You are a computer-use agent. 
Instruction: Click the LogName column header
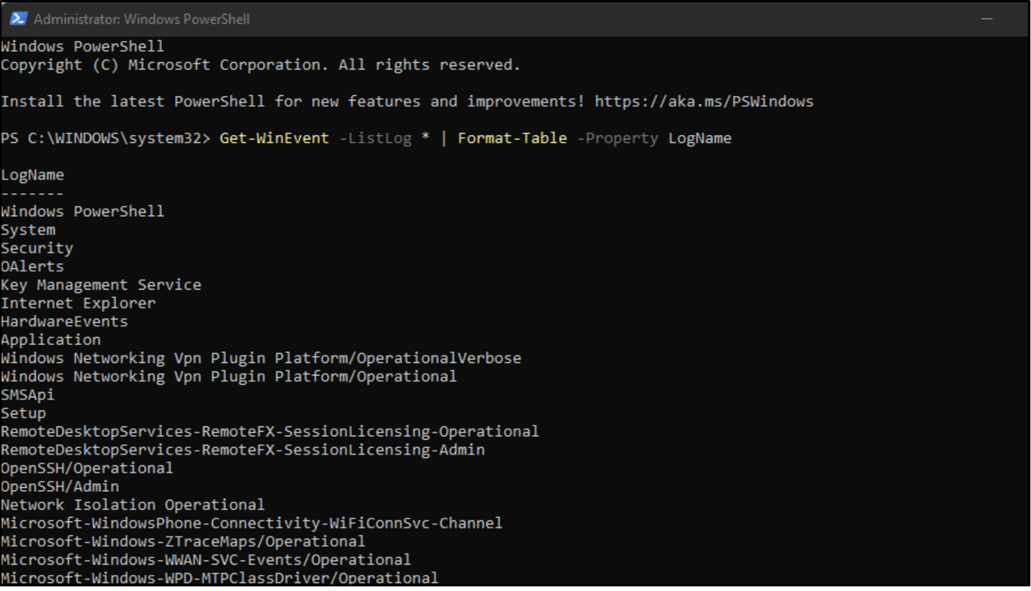(32, 175)
